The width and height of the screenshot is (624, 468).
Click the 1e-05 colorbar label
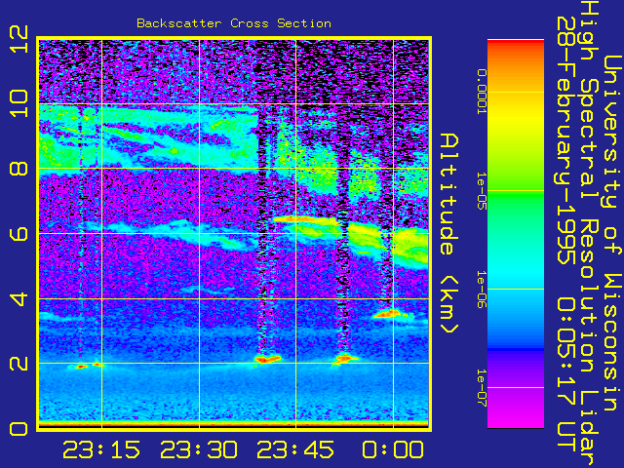[482, 191]
